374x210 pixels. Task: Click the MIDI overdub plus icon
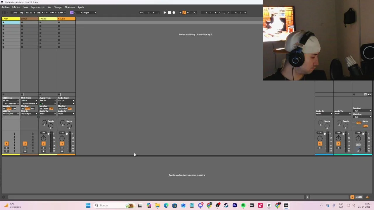point(180,13)
